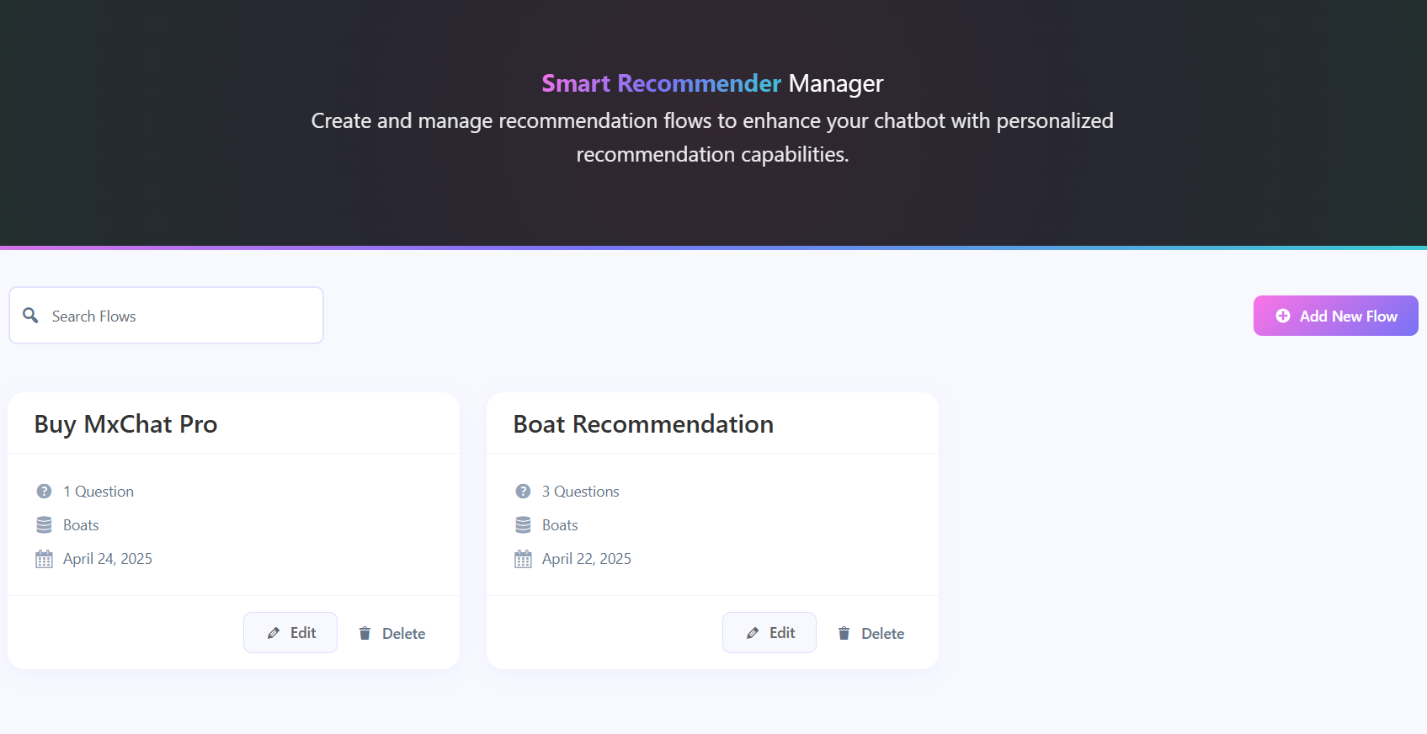Click database icon in Buy MxChat Pro card

[x=44, y=524]
